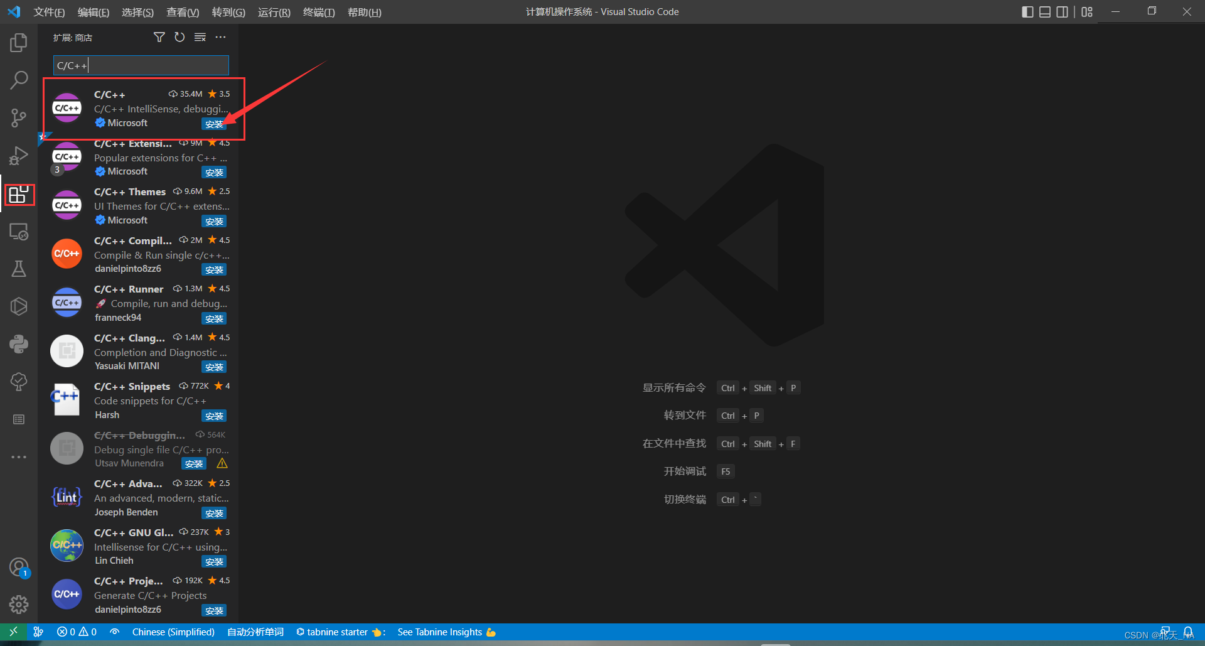Install C/C++ Advanced Lint extension
Image resolution: width=1205 pixels, height=646 pixels.
coord(214,513)
